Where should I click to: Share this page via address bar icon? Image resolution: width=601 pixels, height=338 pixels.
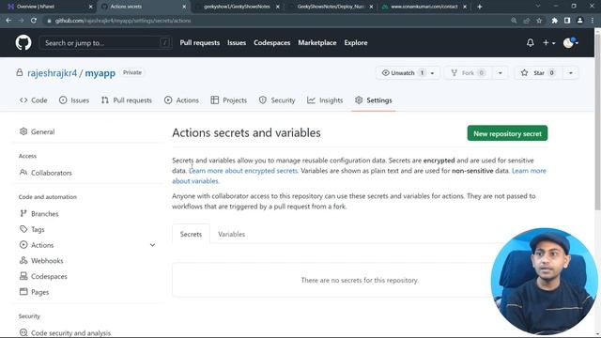tap(527, 21)
